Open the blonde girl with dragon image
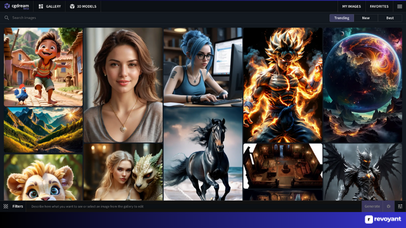Image resolution: width=406 pixels, height=228 pixels. tap(123, 172)
